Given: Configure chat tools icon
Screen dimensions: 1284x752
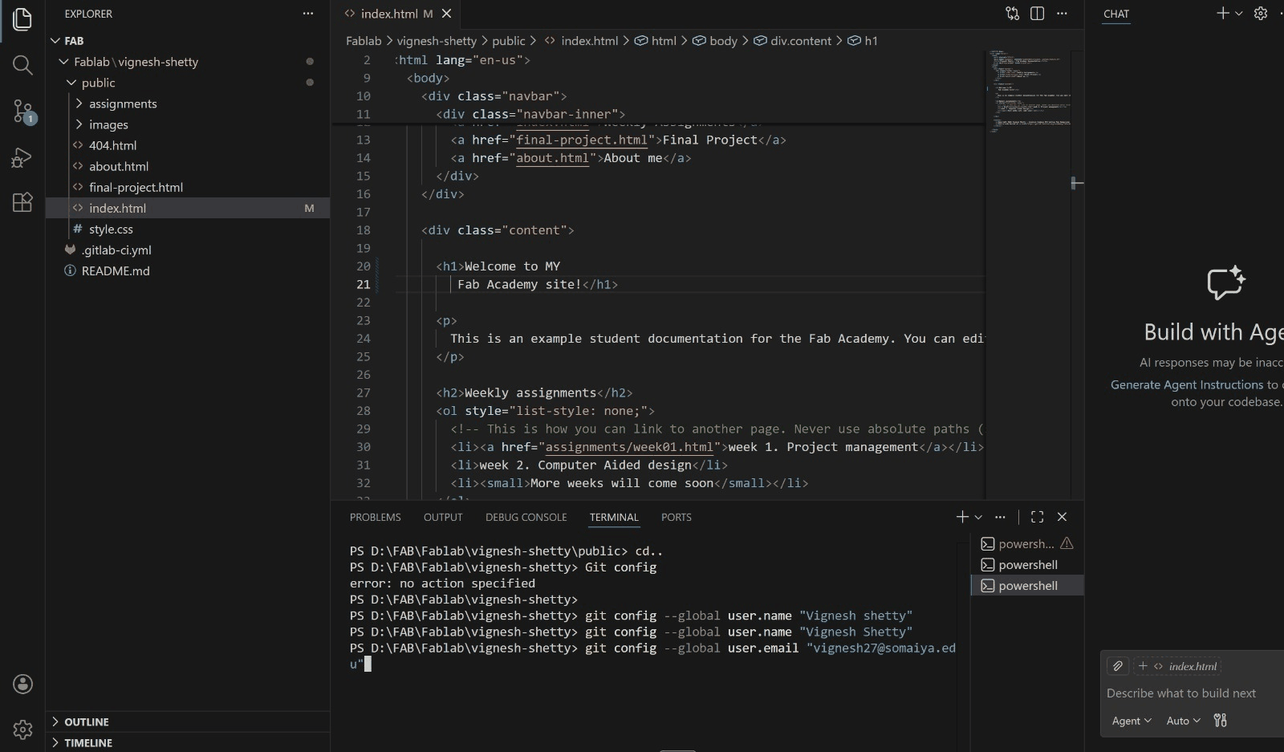Looking at the screenshot, I should [x=1221, y=721].
